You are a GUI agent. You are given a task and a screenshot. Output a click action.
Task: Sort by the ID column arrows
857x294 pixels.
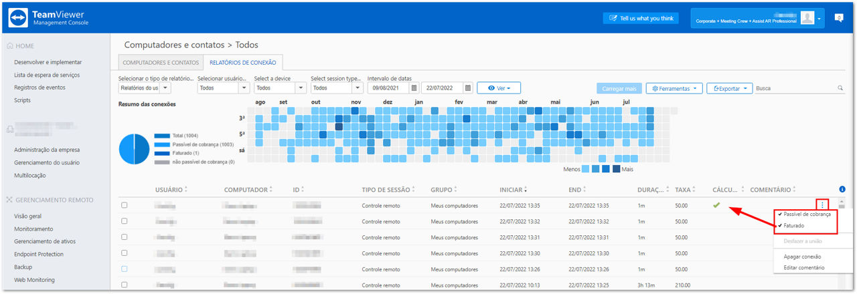click(x=303, y=190)
